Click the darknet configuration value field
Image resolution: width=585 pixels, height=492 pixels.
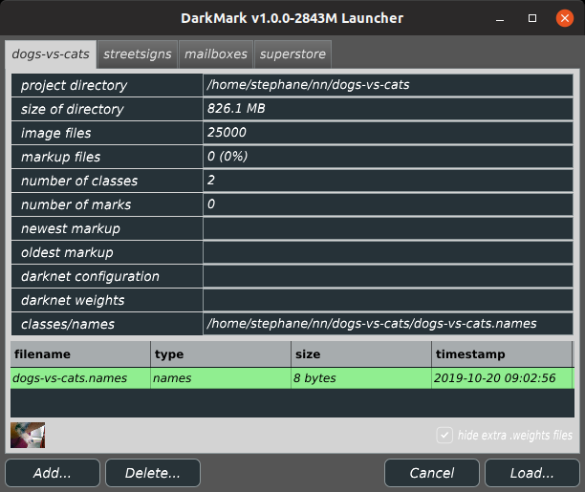pyautogui.click(x=388, y=276)
